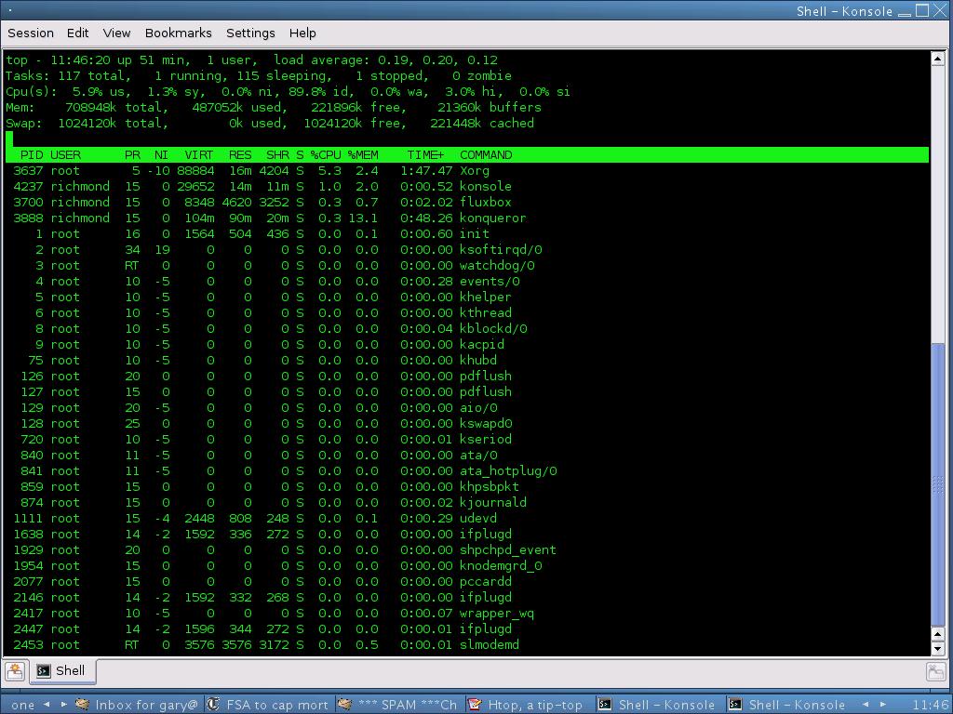Click the shpchpd_event command
The image size is (953, 714).
click(507, 549)
